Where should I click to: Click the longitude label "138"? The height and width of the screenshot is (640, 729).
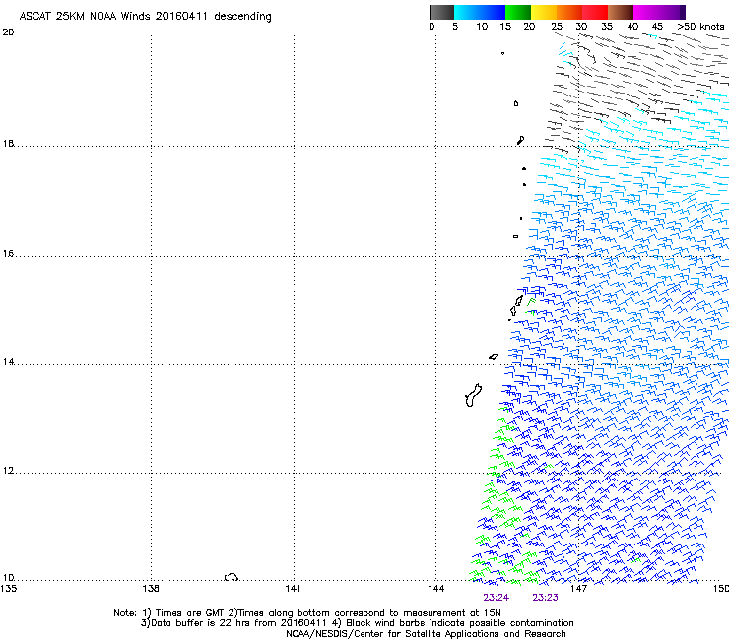click(x=151, y=589)
